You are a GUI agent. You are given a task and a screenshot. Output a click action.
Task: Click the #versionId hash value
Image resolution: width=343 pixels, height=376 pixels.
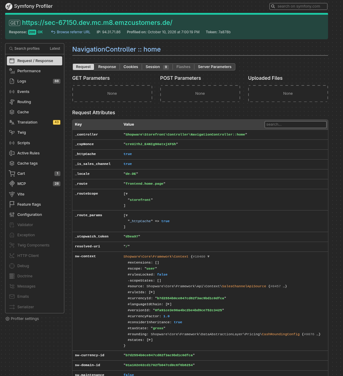pyautogui.click(x=188, y=310)
